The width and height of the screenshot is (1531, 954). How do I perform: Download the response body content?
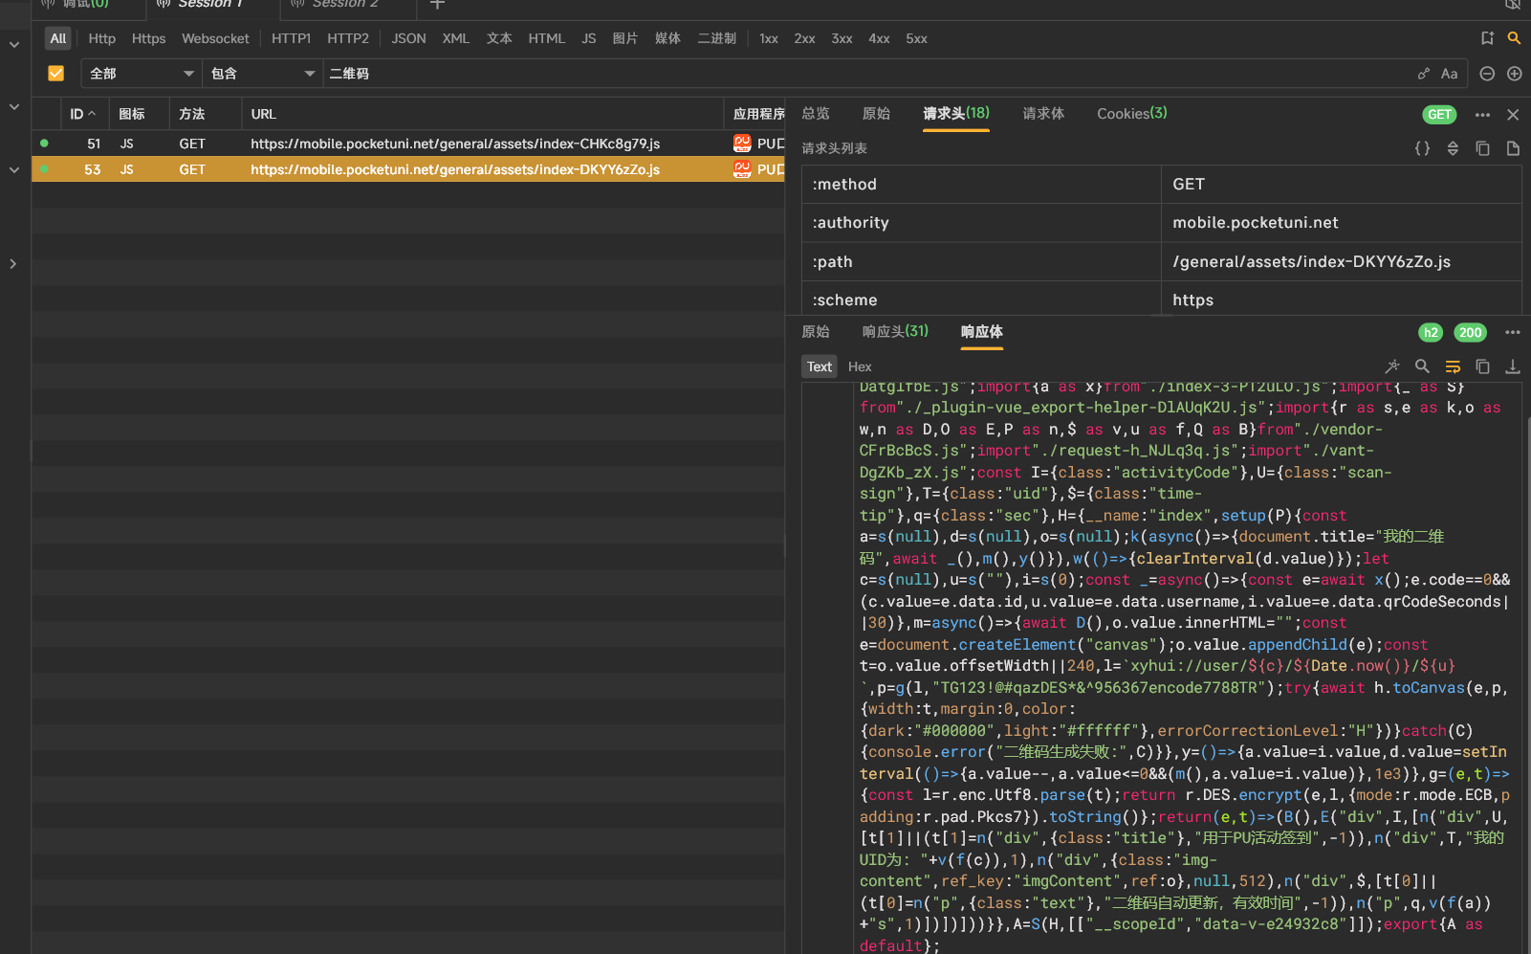1513,366
